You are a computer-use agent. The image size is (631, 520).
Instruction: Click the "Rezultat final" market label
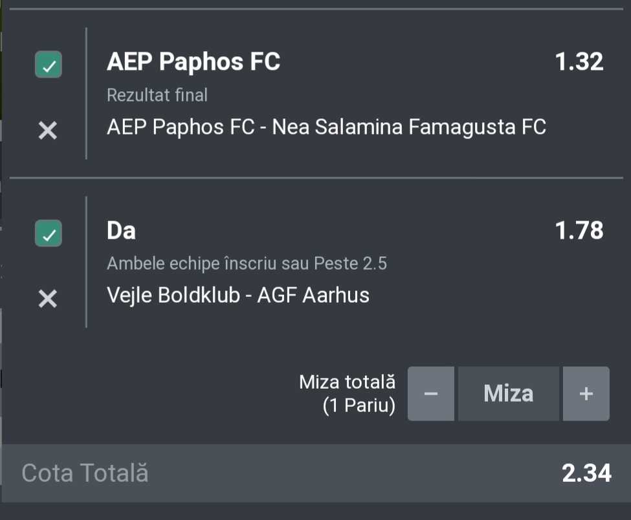pyautogui.click(x=157, y=96)
